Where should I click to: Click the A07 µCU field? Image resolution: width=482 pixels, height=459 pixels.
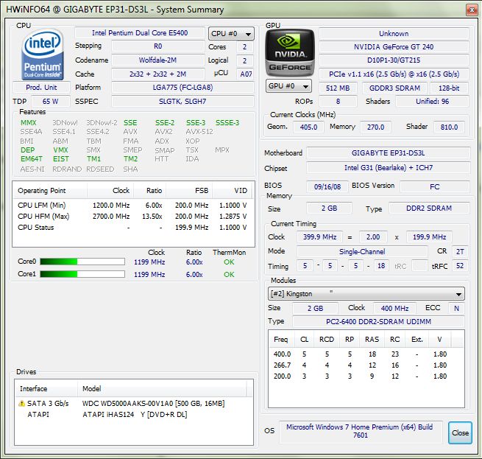pos(246,74)
